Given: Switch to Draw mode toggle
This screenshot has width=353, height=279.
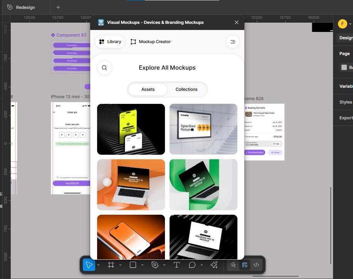Looking at the screenshot, I should (233, 265).
